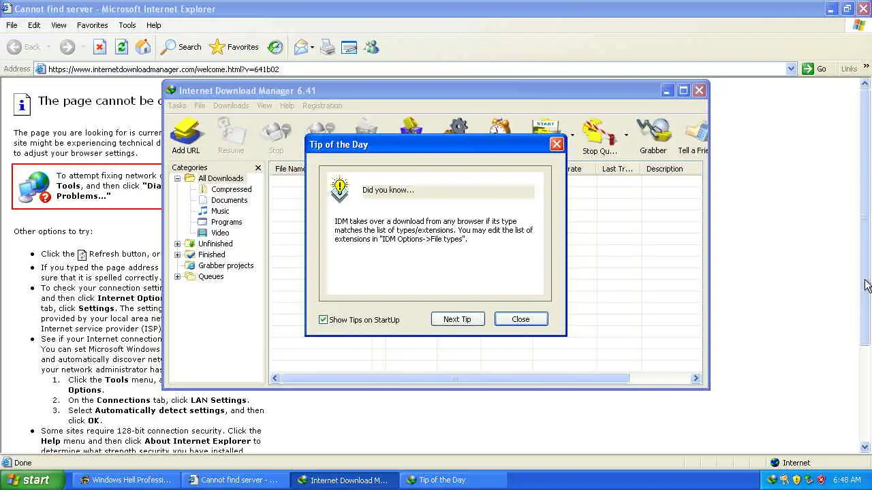Click the Stop toolbar icon in IDM

[x=276, y=136]
